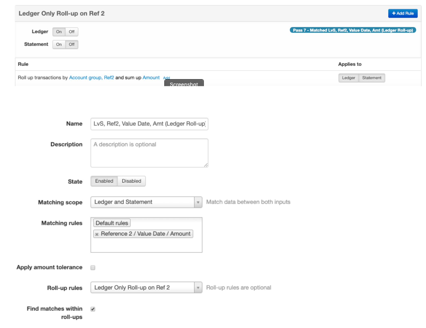426x328 pixels.
Task: Click empty area of Matching rules box
Action: click(146, 245)
